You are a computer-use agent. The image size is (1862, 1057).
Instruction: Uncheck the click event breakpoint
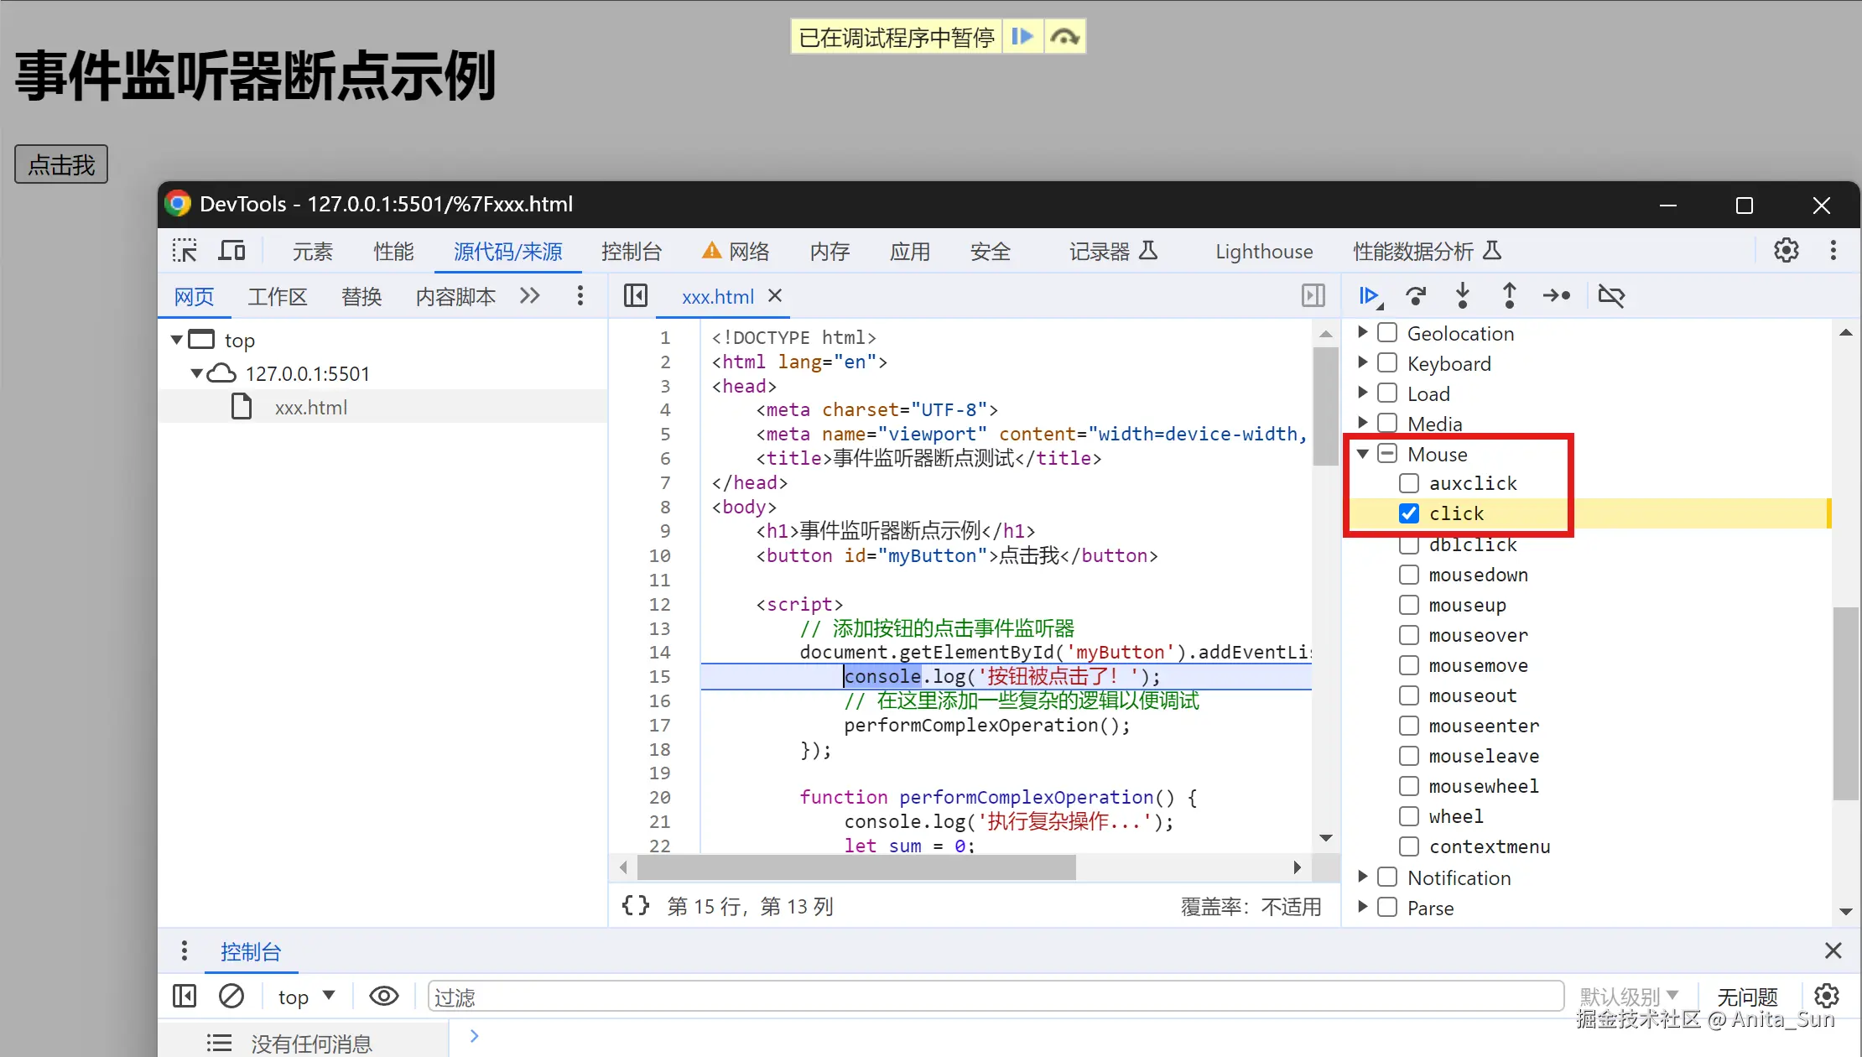(1409, 513)
